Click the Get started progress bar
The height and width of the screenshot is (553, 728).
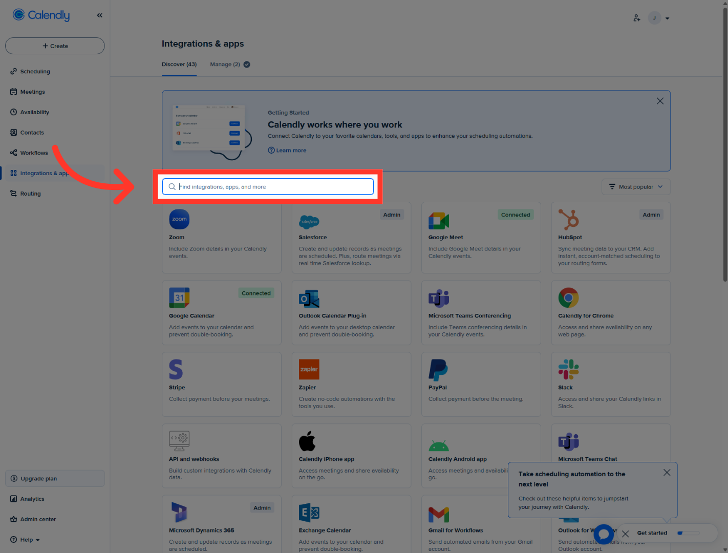click(x=688, y=533)
